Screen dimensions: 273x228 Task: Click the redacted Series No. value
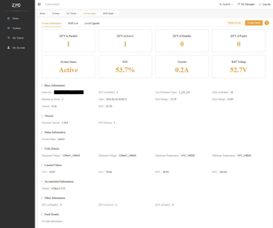click(x=69, y=92)
